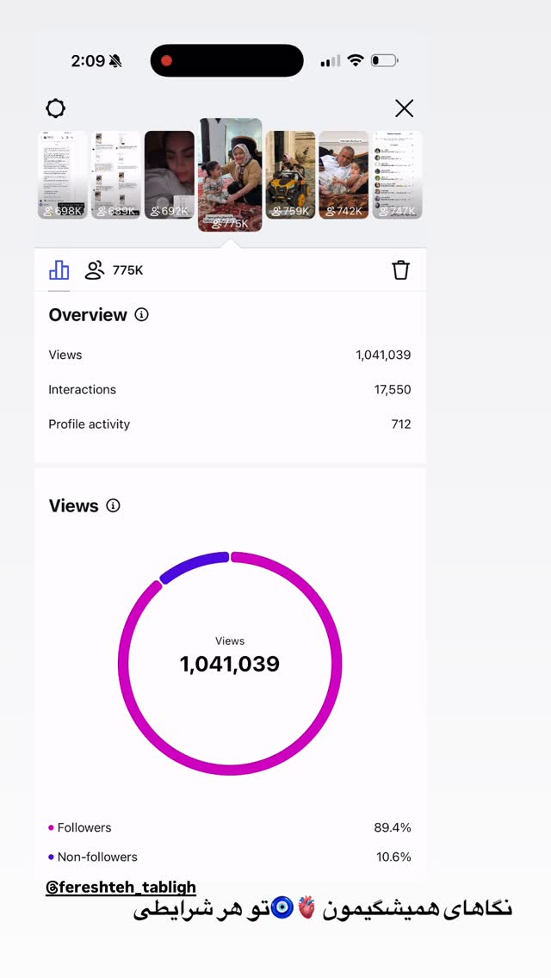Select the story thumbnail with 747K viewers
551x978 pixels.
point(398,175)
